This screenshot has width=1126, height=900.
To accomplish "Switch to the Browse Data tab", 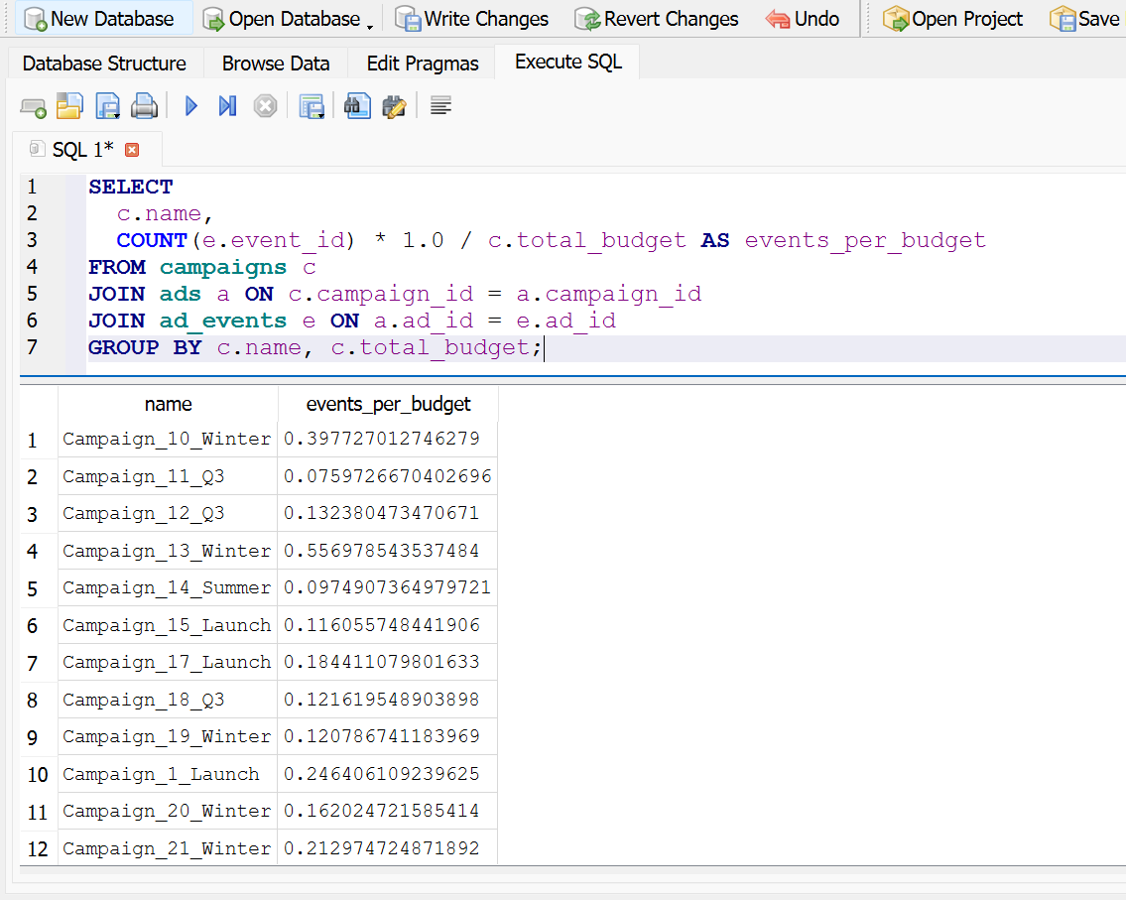I will click(276, 64).
